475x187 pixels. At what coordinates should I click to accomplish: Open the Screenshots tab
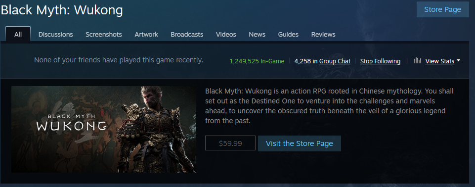click(x=104, y=34)
